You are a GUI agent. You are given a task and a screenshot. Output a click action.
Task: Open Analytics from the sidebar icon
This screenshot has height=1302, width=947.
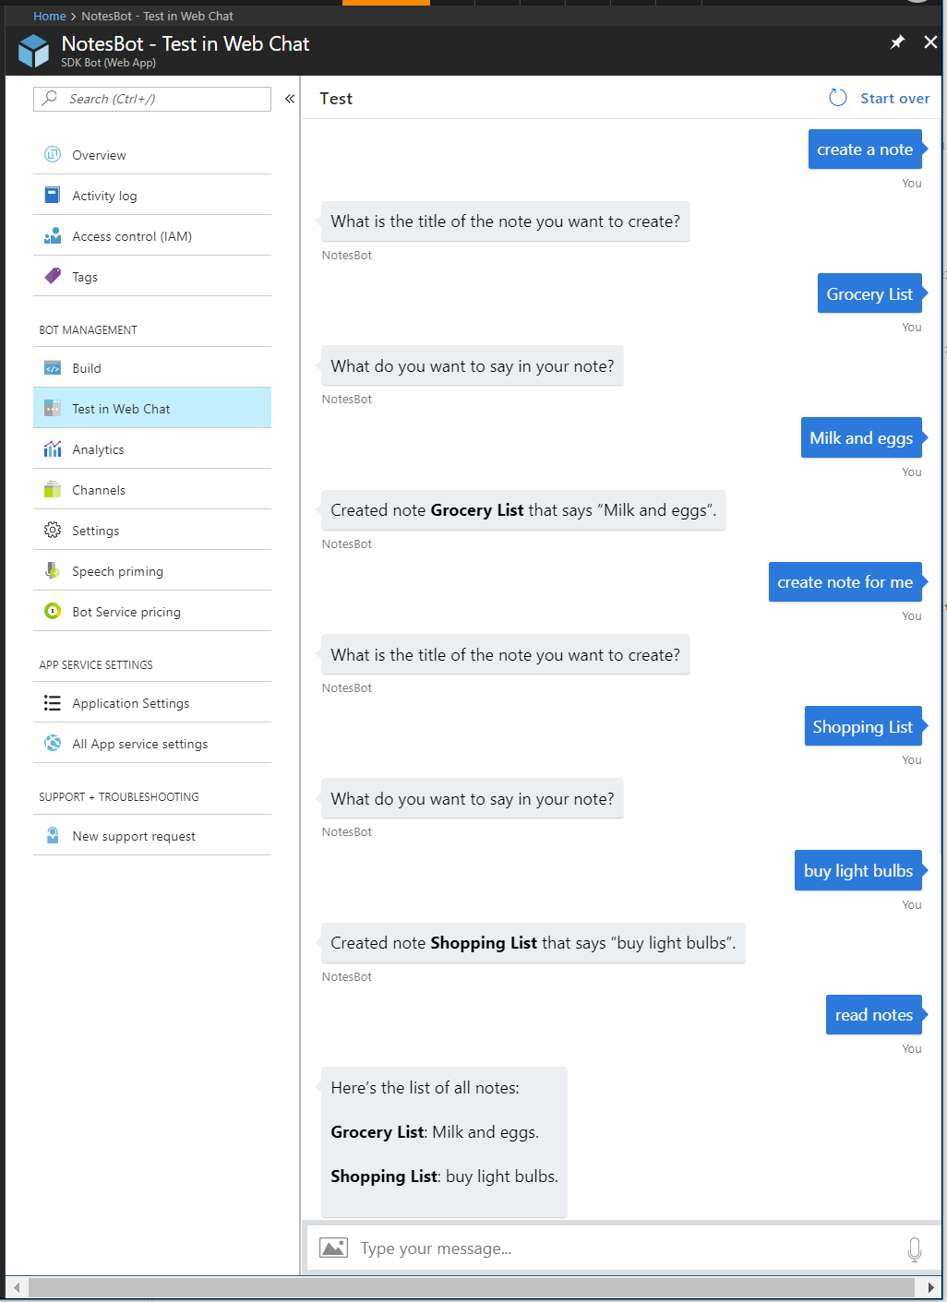(x=53, y=449)
